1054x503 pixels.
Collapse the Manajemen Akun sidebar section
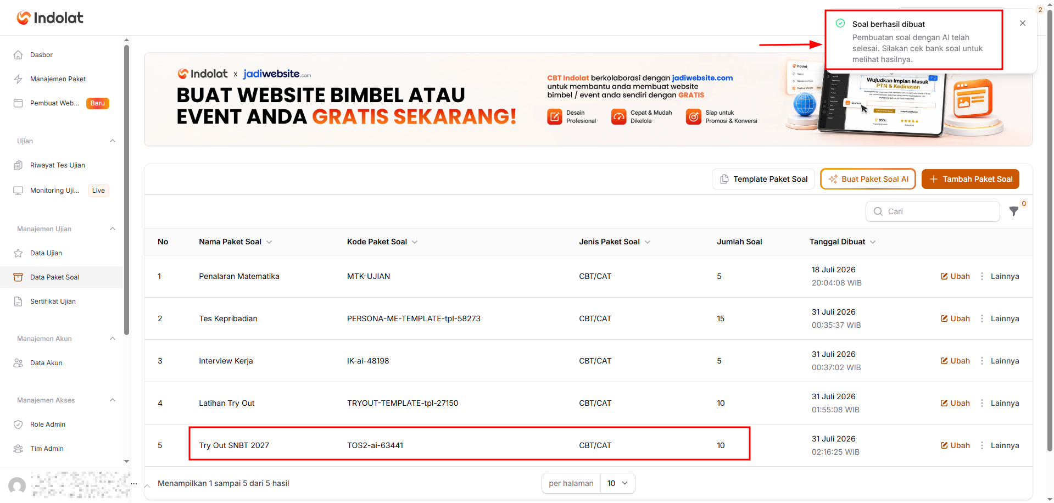113,339
